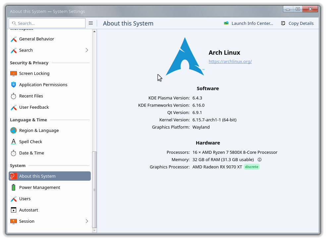Open General Behavior settings
Screen dimensions: 326x240
pos(50,39)
